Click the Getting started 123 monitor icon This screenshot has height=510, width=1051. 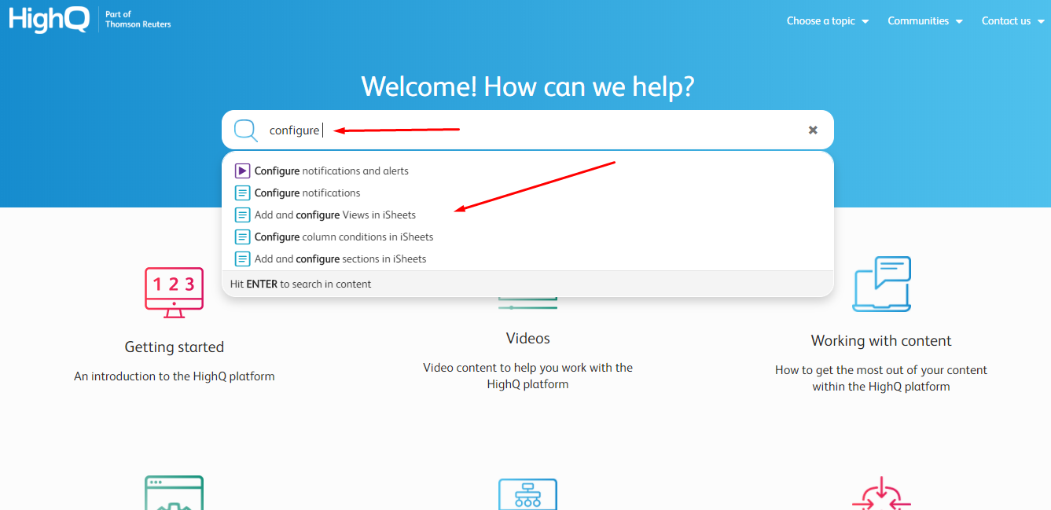click(x=174, y=292)
